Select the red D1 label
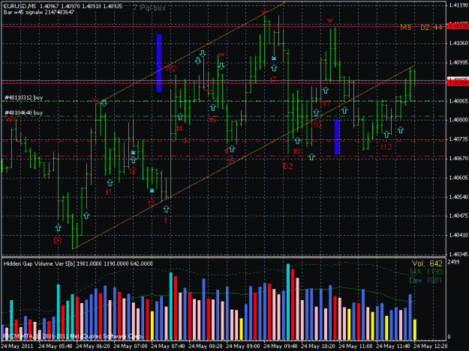Image resolution: width=469 pixels, height=351 pixels. pyautogui.click(x=58, y=240)
